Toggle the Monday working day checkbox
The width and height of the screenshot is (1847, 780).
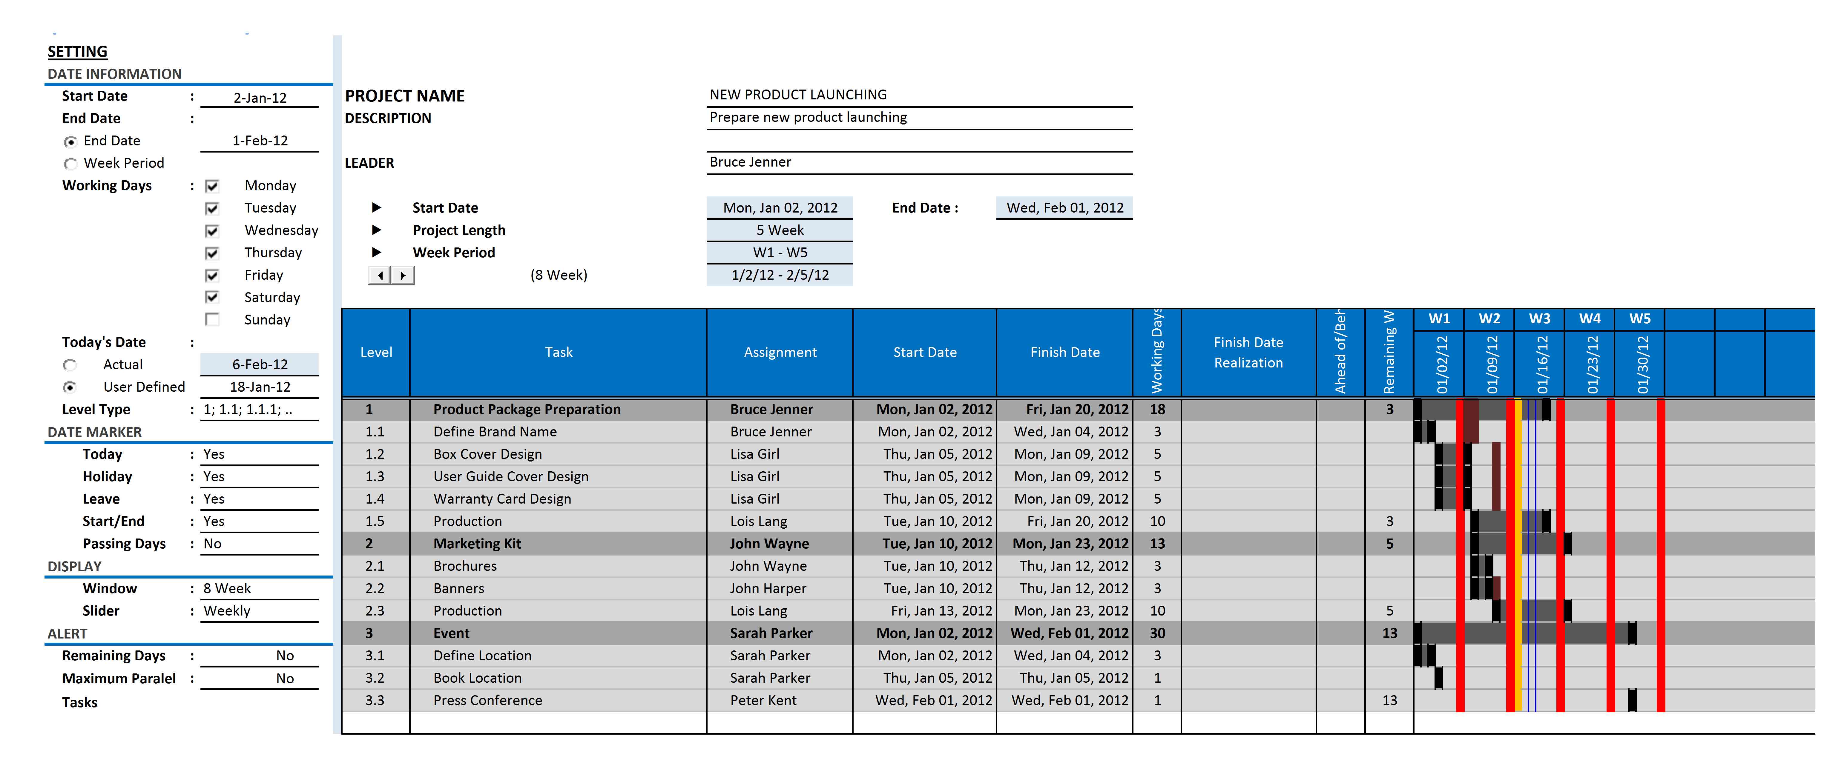tap(212, 190)
